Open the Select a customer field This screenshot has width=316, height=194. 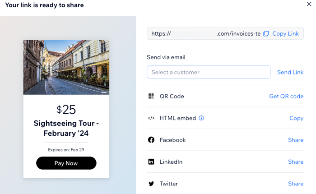[x=209, y=72]
